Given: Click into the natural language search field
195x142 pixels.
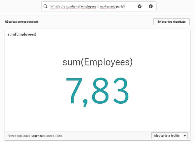Looking at the screenshot, I should point(93,6).
